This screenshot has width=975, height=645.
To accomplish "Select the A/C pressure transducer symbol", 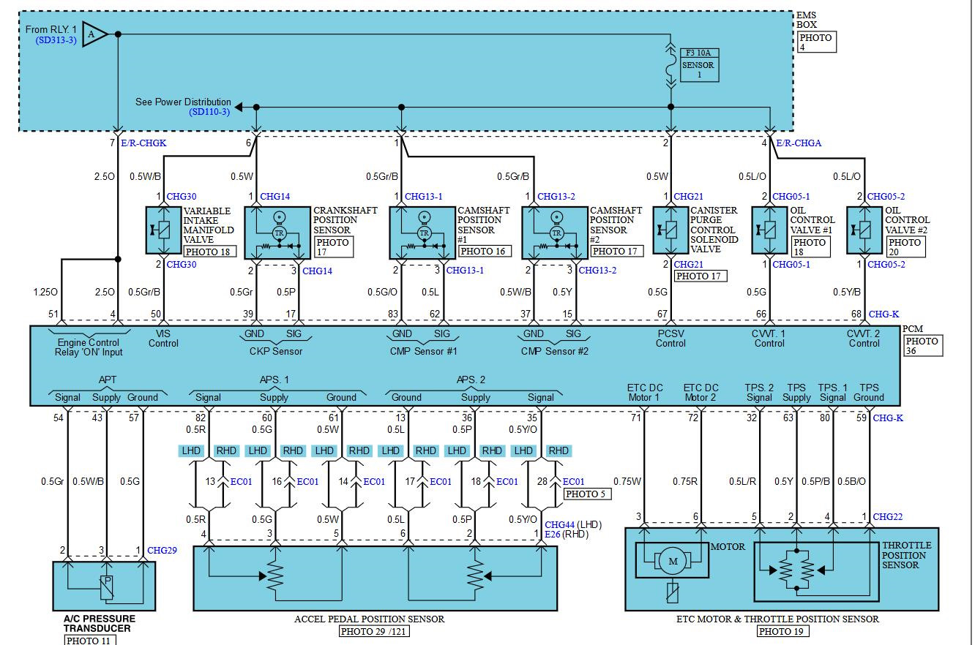I will (x=105, y=586).
